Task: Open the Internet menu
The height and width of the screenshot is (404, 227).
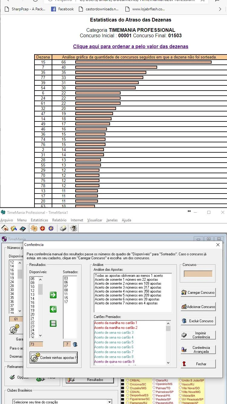Action: click(77, 220)
